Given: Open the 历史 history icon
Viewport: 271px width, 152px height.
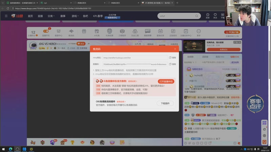Looking at the screenshot, I should 208,16.
